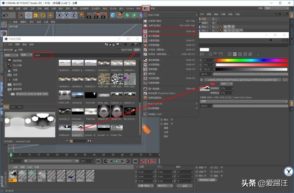Select the first material in material manager
Viewport: 294px width, 193px height.
(x=13, y=176)
